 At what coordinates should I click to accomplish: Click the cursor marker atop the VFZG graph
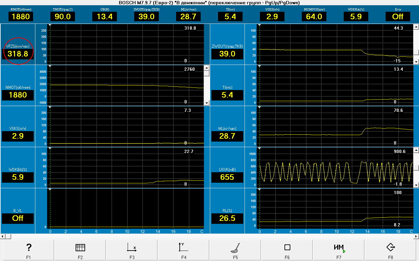[50, 25]
